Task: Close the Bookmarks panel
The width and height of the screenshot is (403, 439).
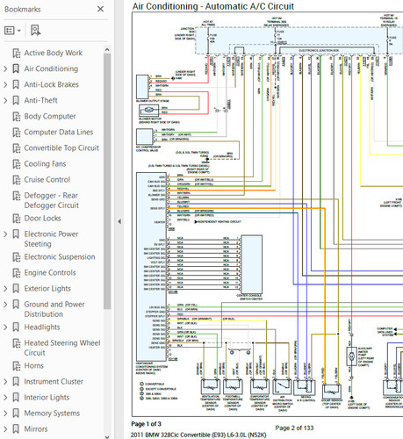Action: (100, 9)
